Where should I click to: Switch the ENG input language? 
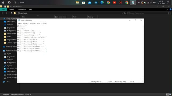coord(155,2)
